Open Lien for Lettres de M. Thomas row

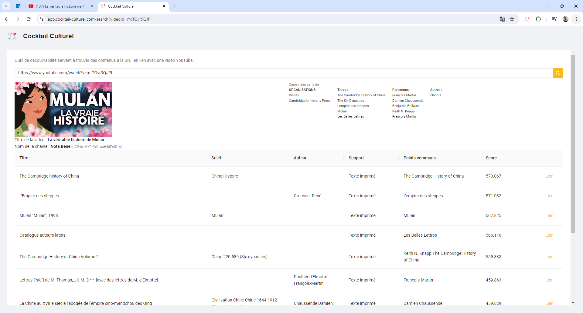coord(549,280)
